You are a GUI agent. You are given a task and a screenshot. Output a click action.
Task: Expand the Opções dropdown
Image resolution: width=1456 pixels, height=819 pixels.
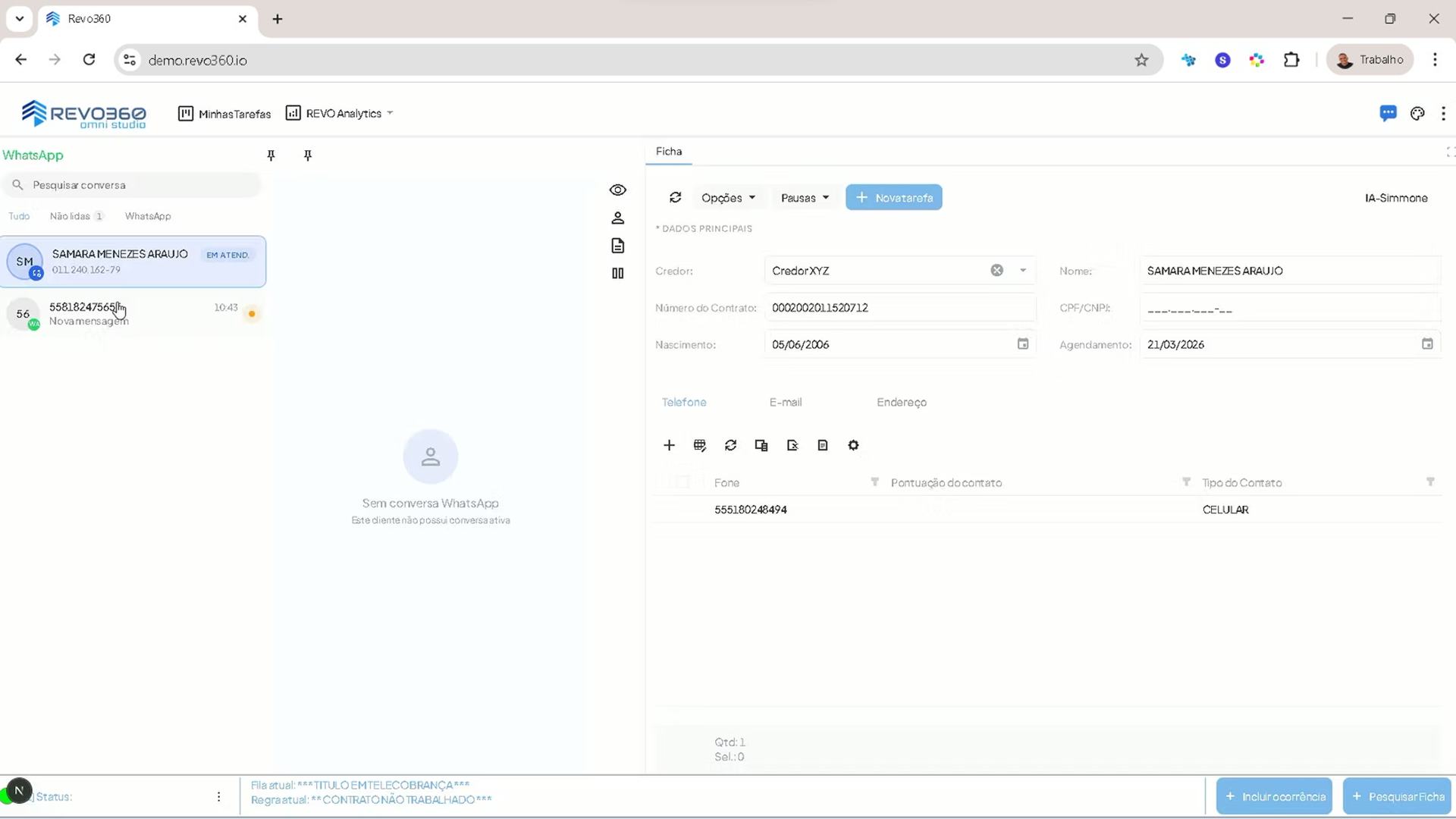pos(728,197)
